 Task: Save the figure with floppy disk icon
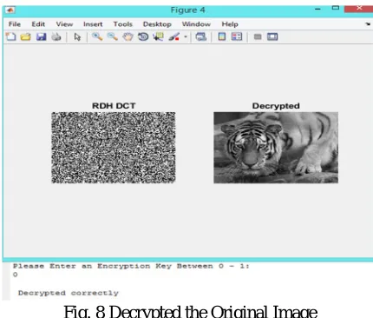[41, 36]
